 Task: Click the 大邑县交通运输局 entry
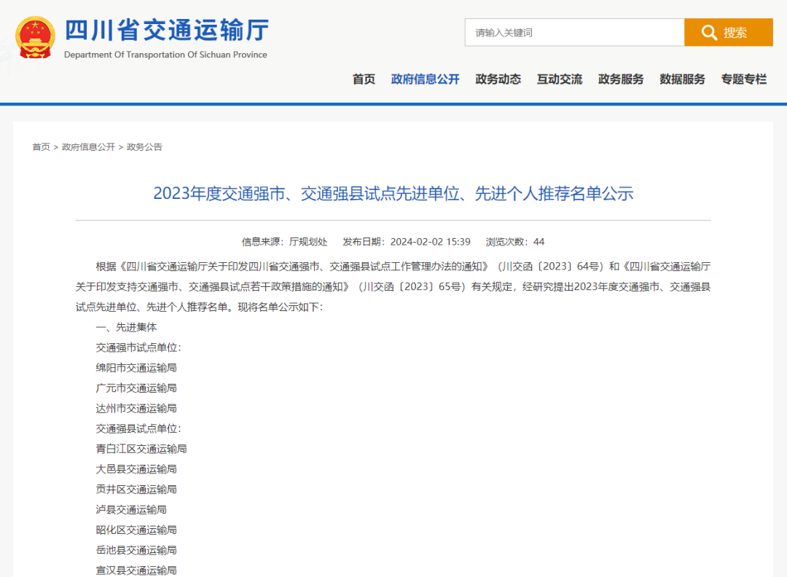[x=136, y=469]
